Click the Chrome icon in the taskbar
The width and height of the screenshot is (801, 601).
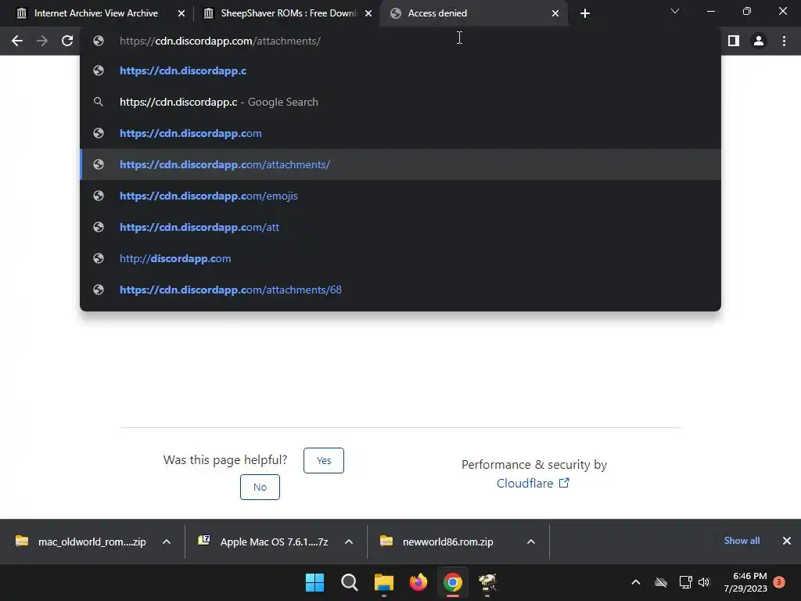click(x=453, y=582)
